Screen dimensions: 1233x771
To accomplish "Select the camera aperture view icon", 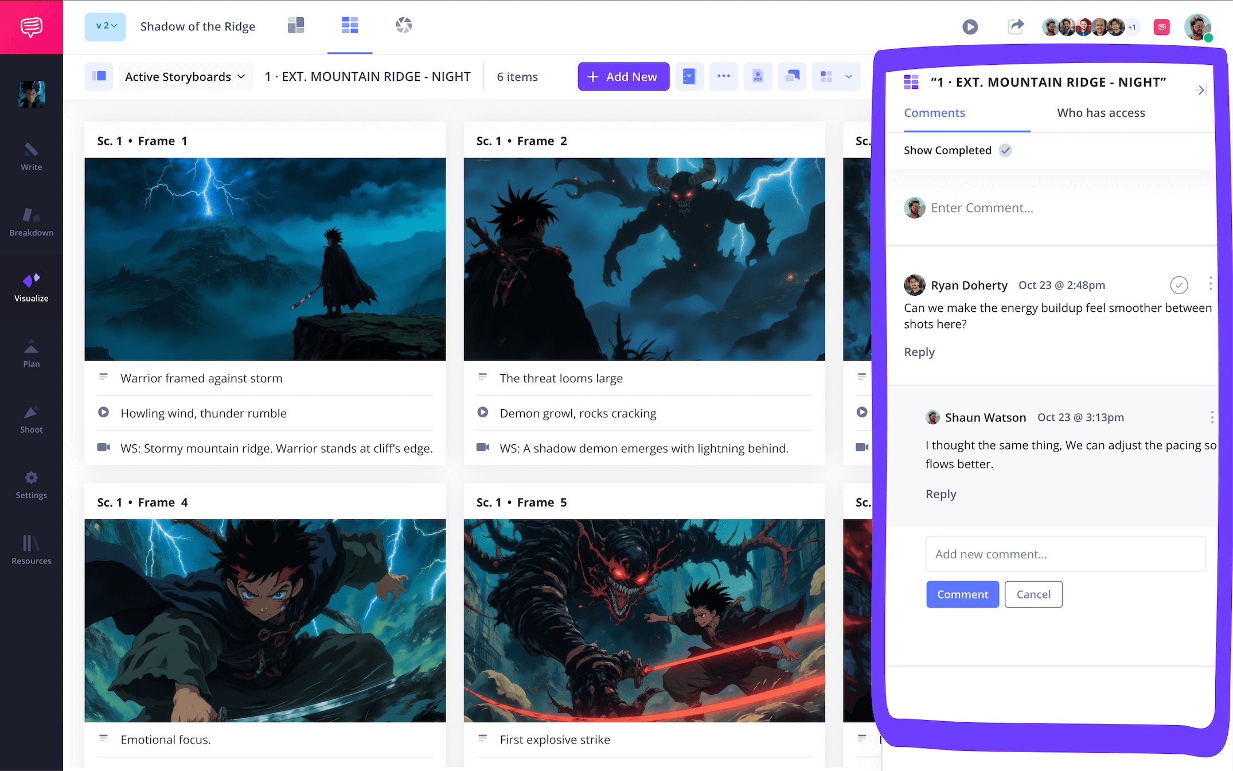I will (403, 25).
